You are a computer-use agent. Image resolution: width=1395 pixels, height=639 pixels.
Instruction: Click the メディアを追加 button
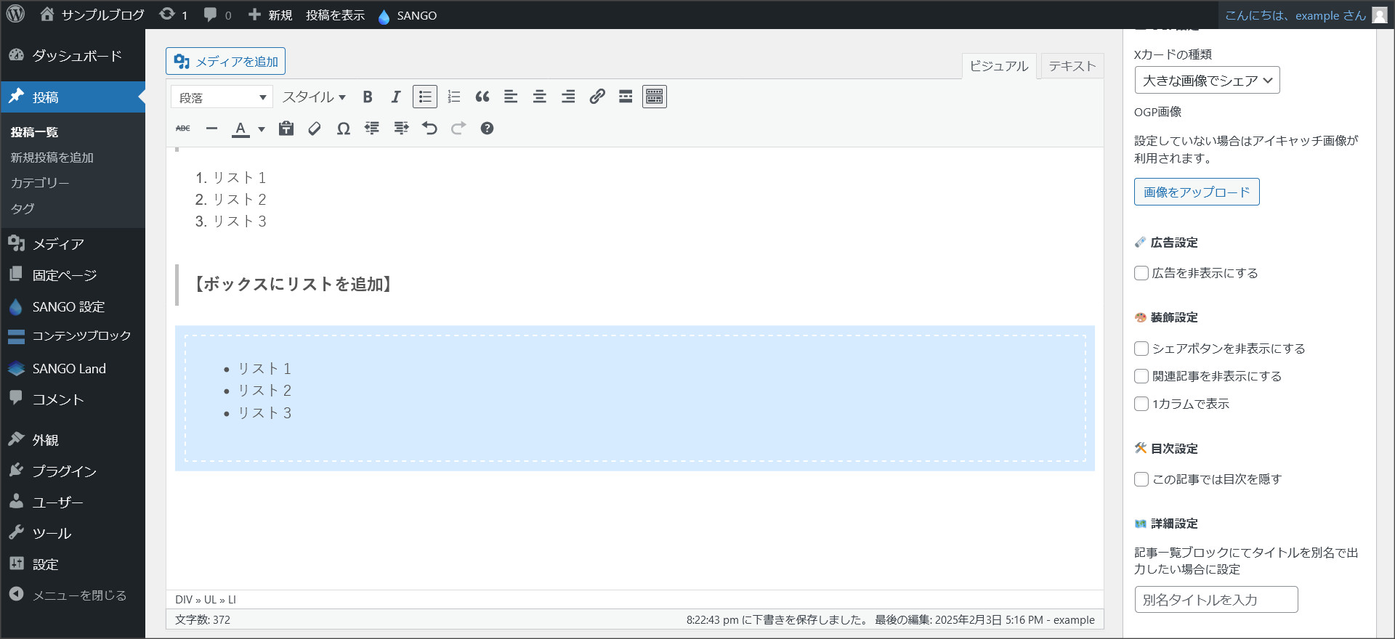225,62
